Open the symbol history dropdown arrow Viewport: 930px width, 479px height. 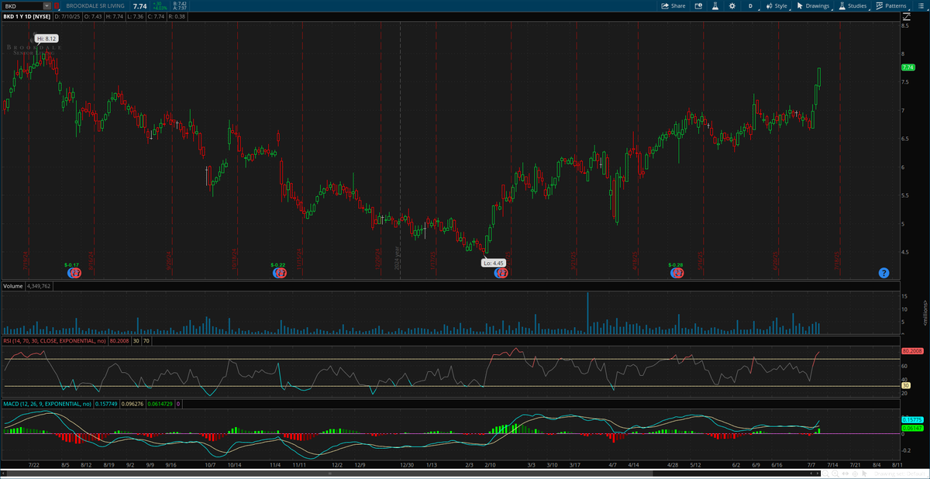point(48,5)
